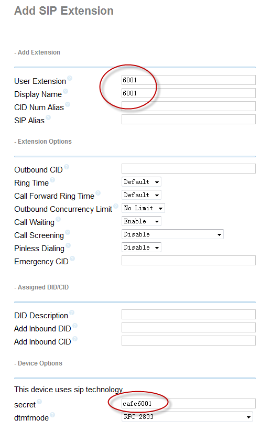272x431 pixels.
Task: Click help icon beside dtmfmode
Action: (52, 415)
